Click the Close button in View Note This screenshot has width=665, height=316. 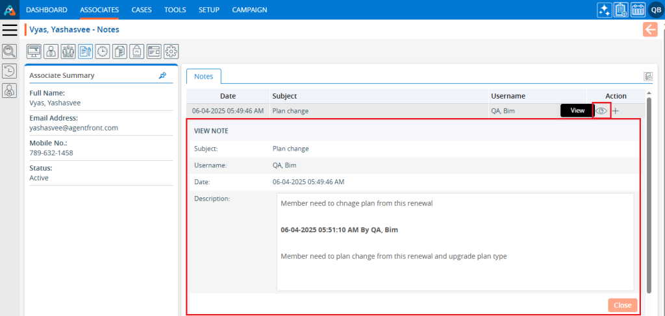tap(622, 305)
